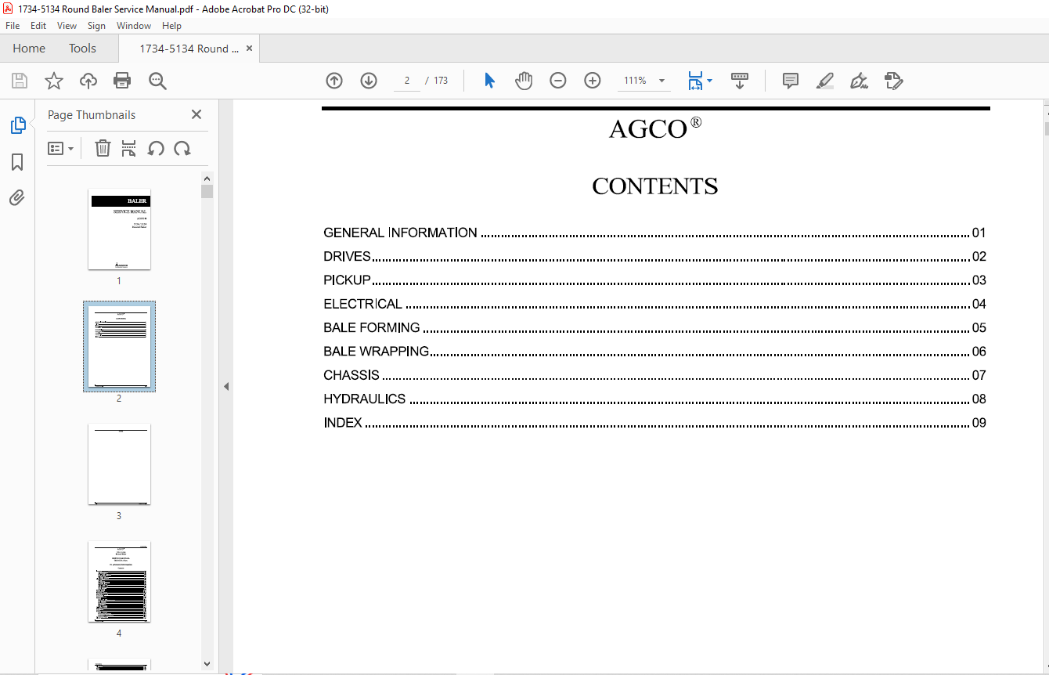Open Page Thumbnails panel icon
Viewport: 1049px width, 675px height.
click(x=17, y=125)
